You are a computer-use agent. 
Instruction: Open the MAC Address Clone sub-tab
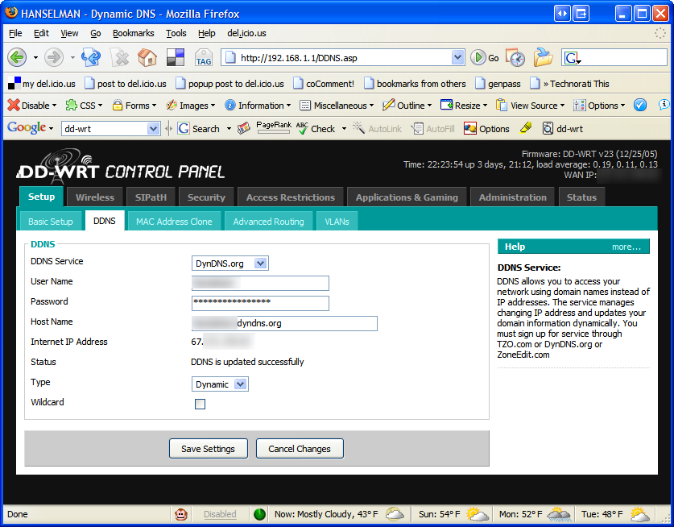click(174, 222)
